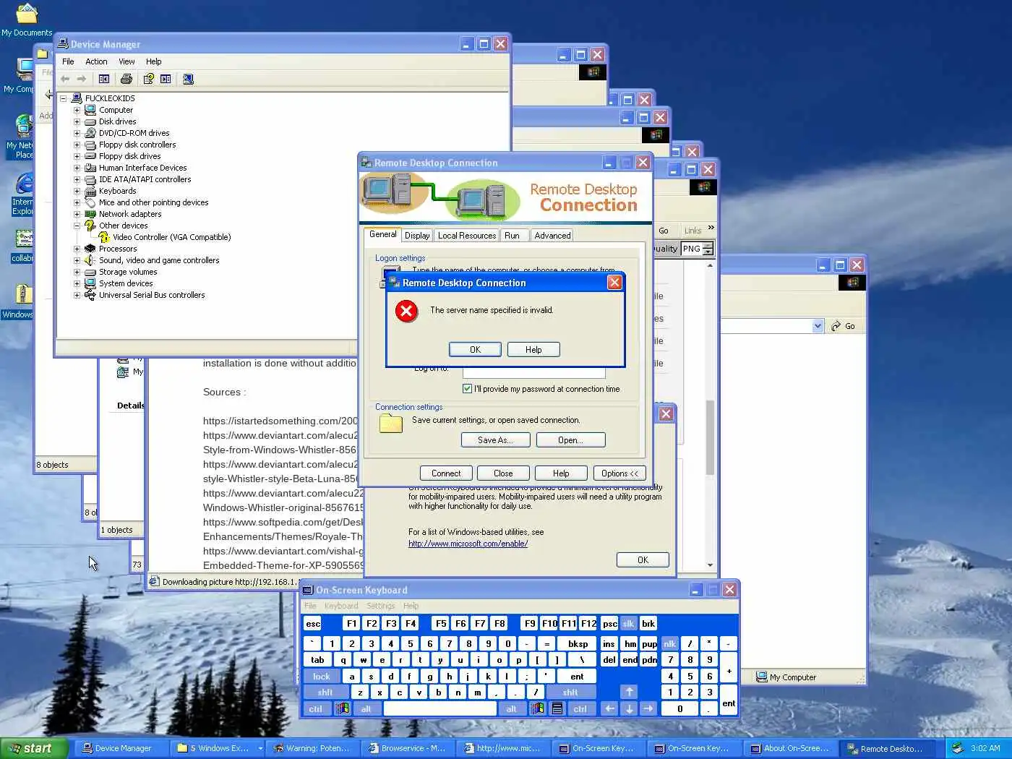The width and height of the screenshot is (1012, 759).
Task: Click the application menu key on On-Screen Keyboard
Action: point(557,709)
